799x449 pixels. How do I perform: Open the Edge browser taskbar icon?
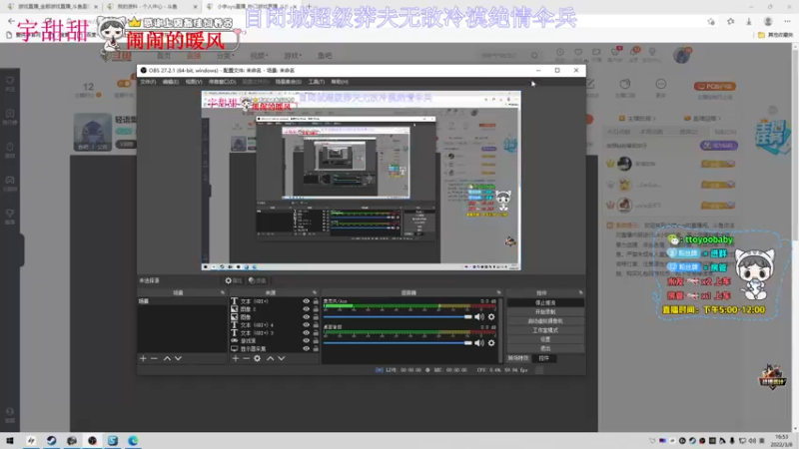point(133,441)
